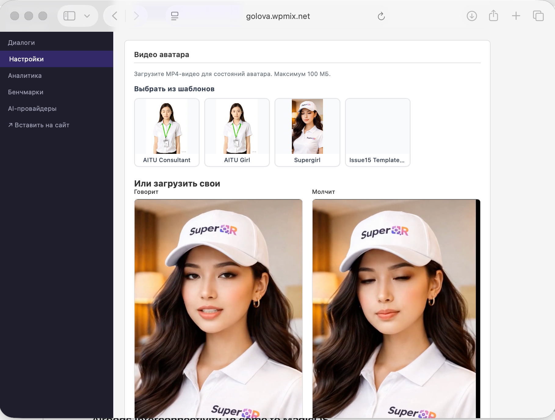Click the Или загрузить свои heading
Screen dimensions: 555x420
click(x=177, y=183)
